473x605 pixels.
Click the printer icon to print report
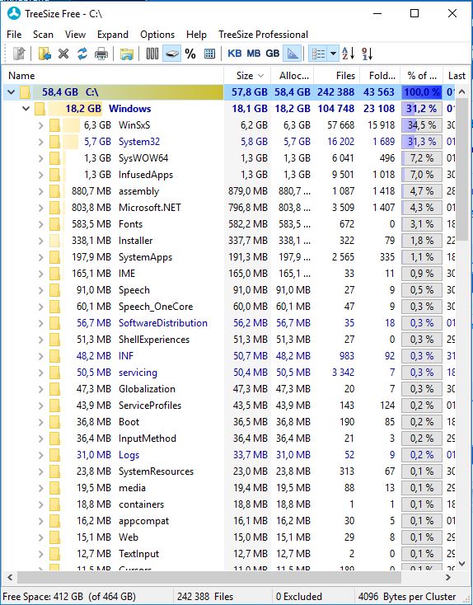(x=101, y=54)
